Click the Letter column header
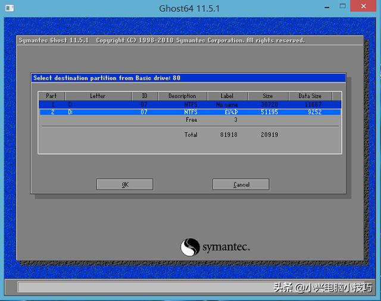Viewport: 381px width, 301px height. tap(98, 96)
